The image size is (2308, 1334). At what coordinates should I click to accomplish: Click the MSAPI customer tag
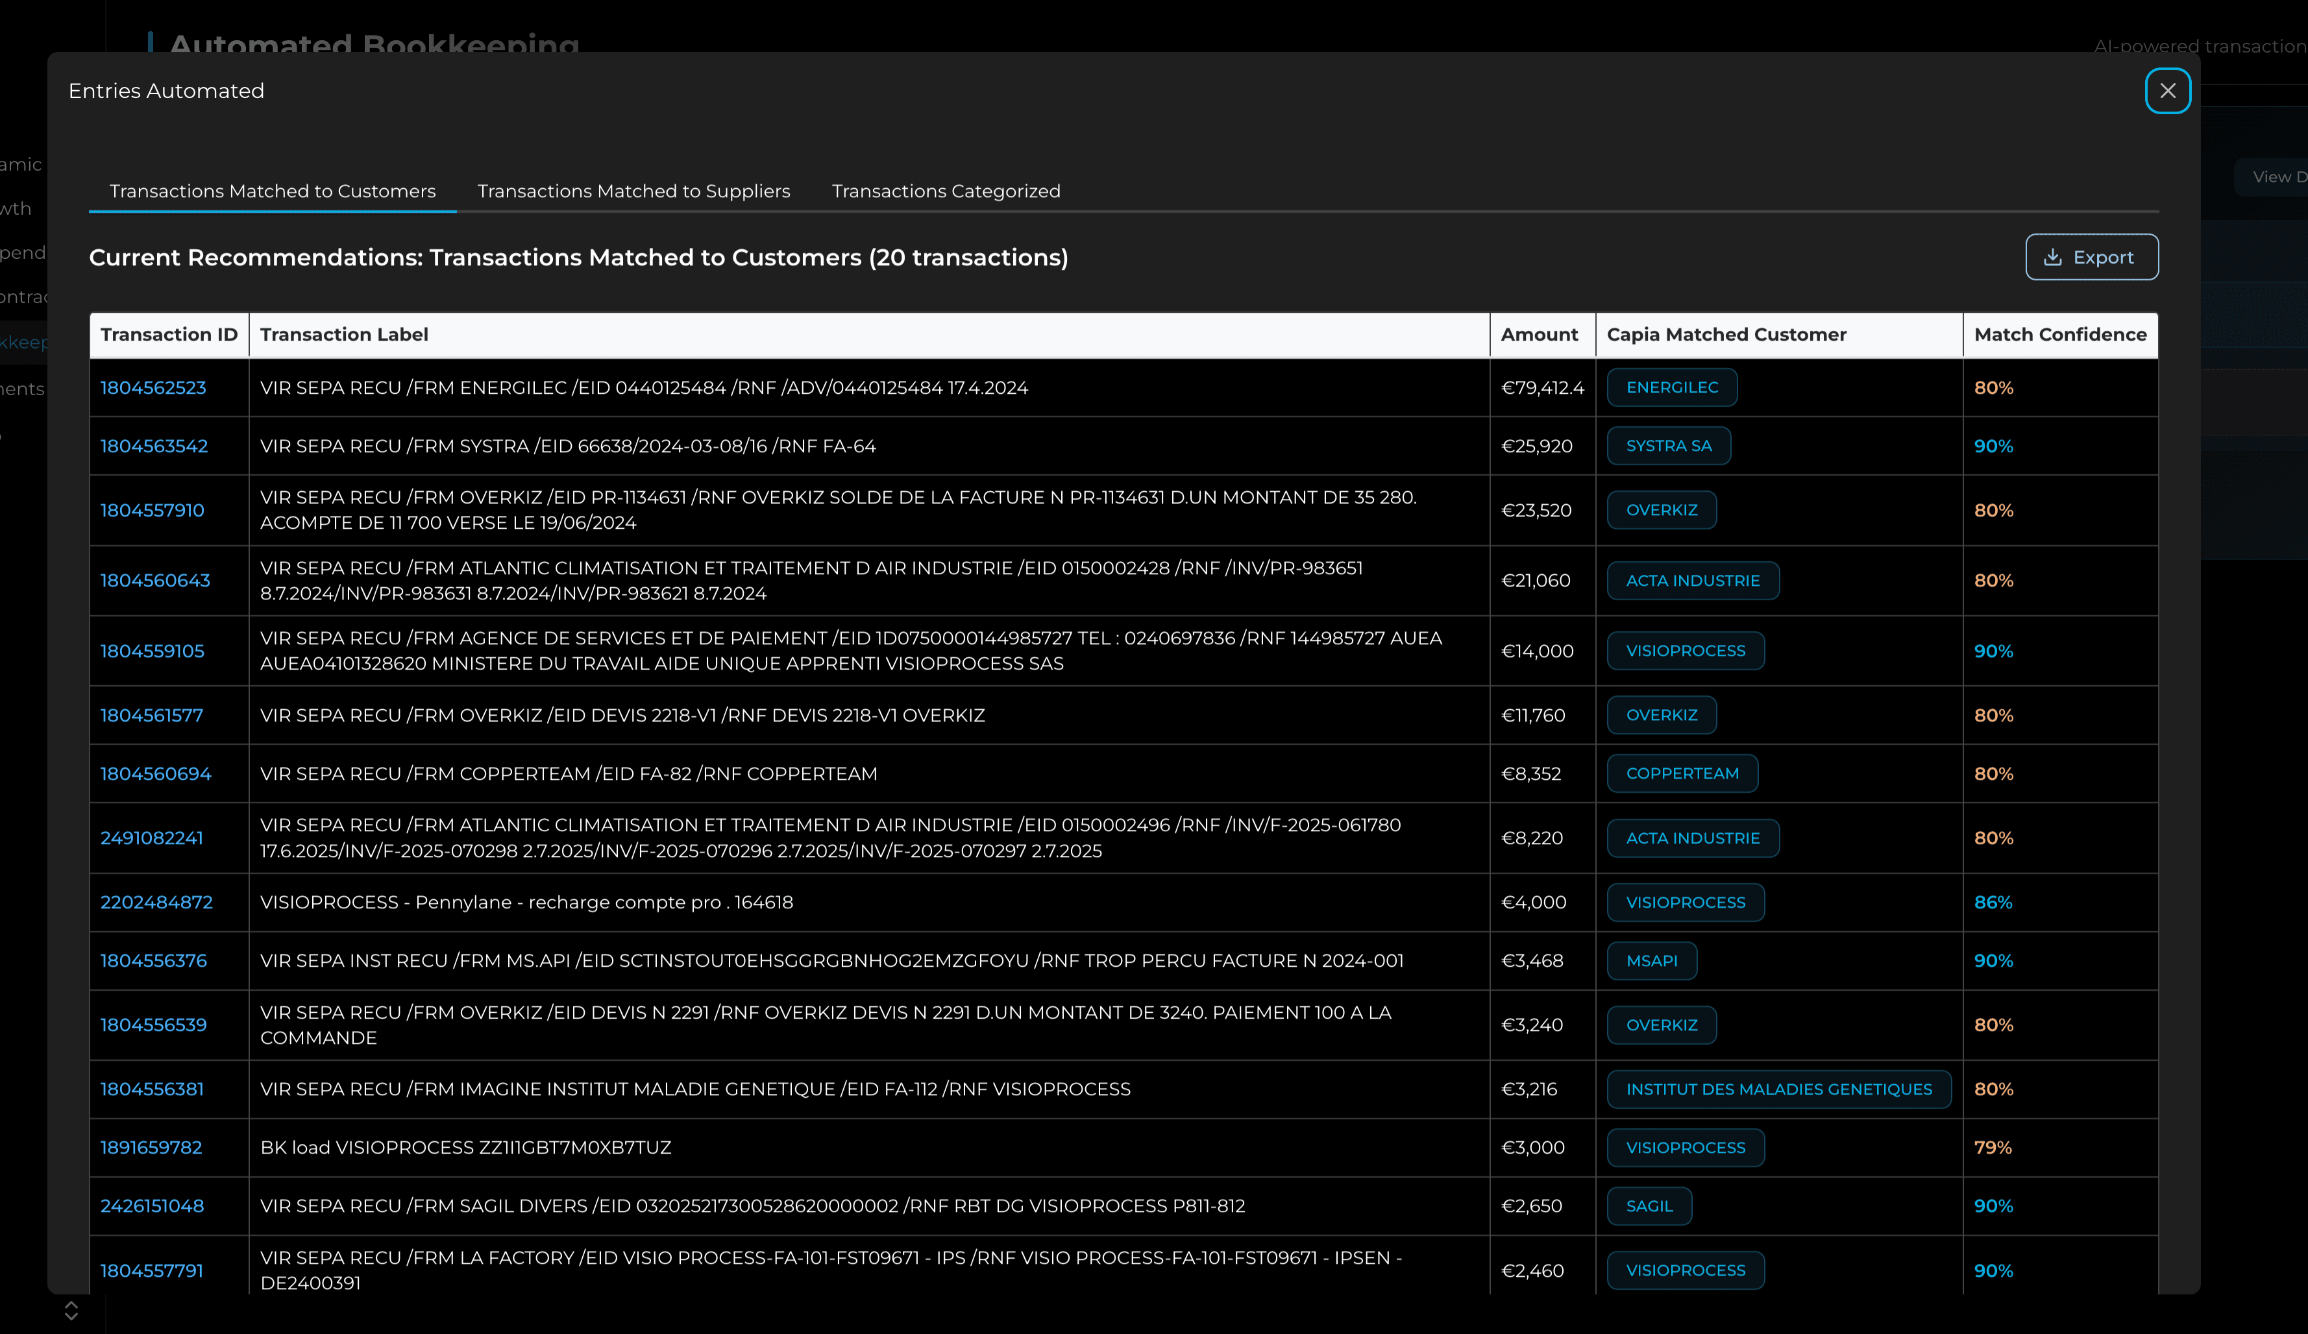point(1651,960)
